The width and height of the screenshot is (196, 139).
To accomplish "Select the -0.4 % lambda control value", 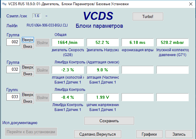I will click(x=68, y=97).
